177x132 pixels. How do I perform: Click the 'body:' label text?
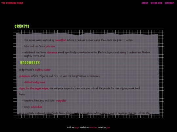click(x=27, y=107)
